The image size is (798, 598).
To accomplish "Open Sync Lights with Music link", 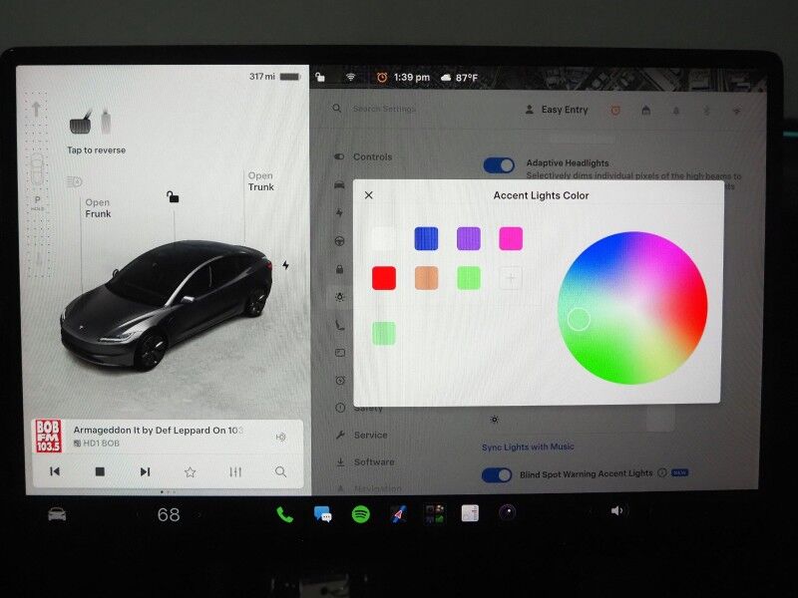I will coord(528,447).
